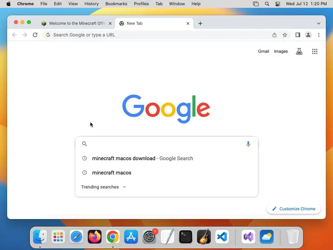The image size is (333, 250).
Task: Open the Google apps grid
Action: click(x=315, y=51)
